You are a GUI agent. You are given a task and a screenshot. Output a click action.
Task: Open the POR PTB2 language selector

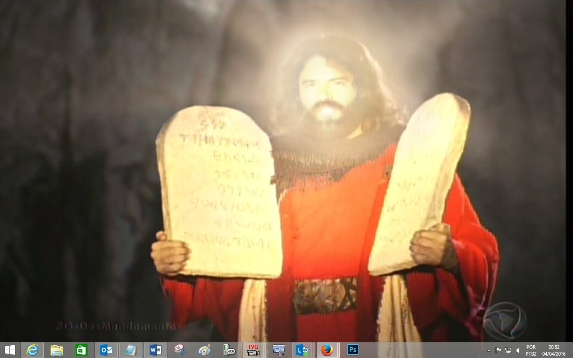(531, 350)
